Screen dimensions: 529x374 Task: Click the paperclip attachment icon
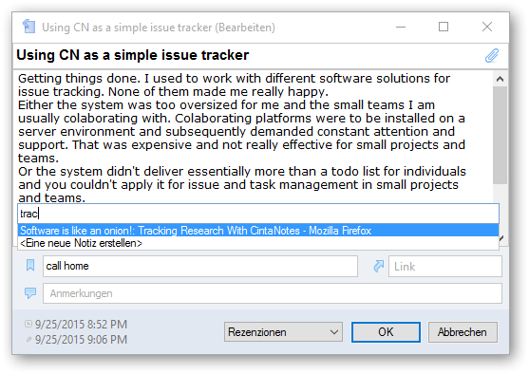(492, 56)
